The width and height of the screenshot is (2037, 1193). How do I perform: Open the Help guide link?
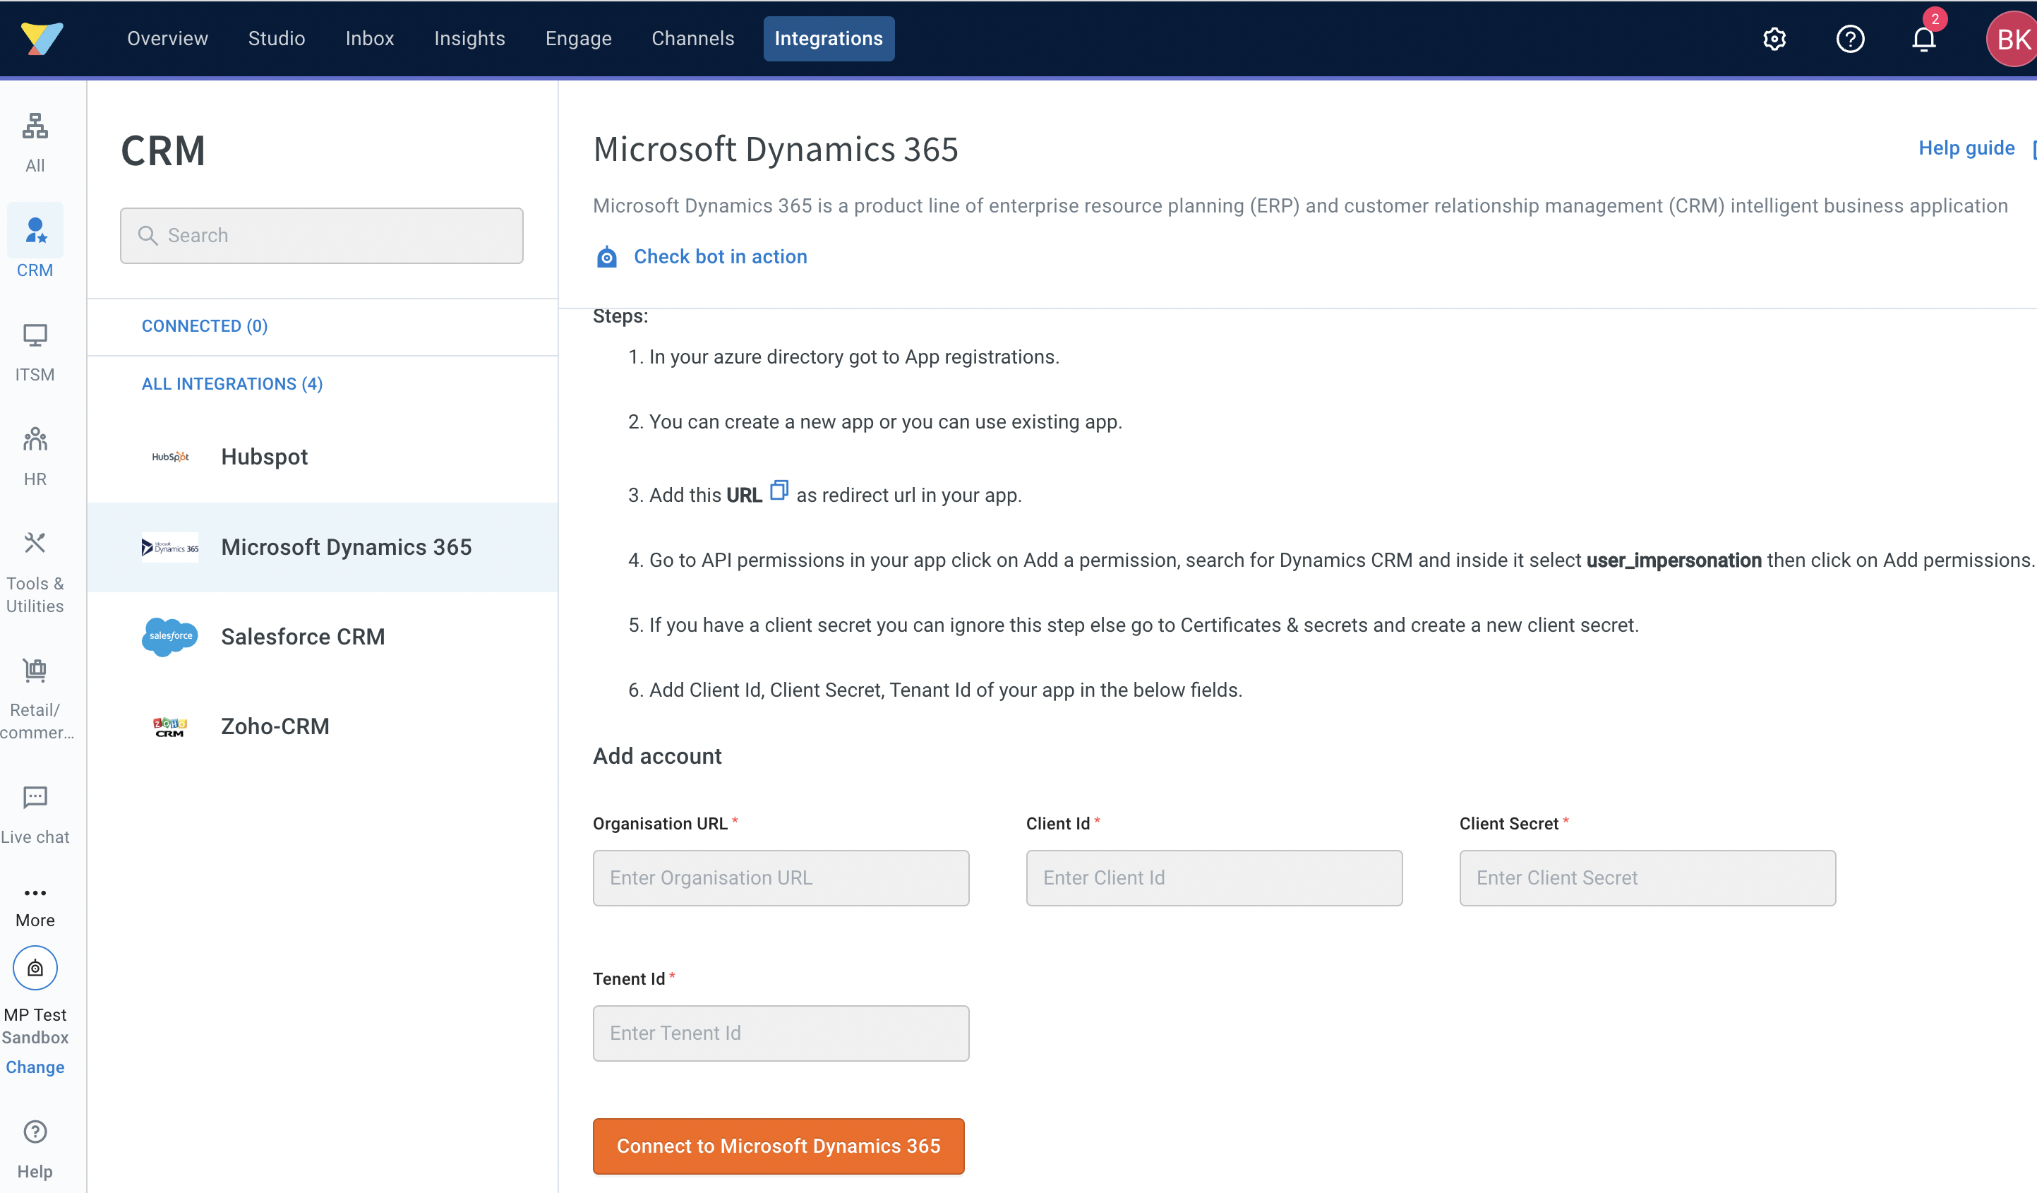tap(1966, 148)
